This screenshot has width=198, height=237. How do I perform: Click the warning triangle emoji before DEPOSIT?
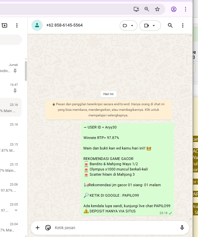pyautogui.click(x=86, y=211)
